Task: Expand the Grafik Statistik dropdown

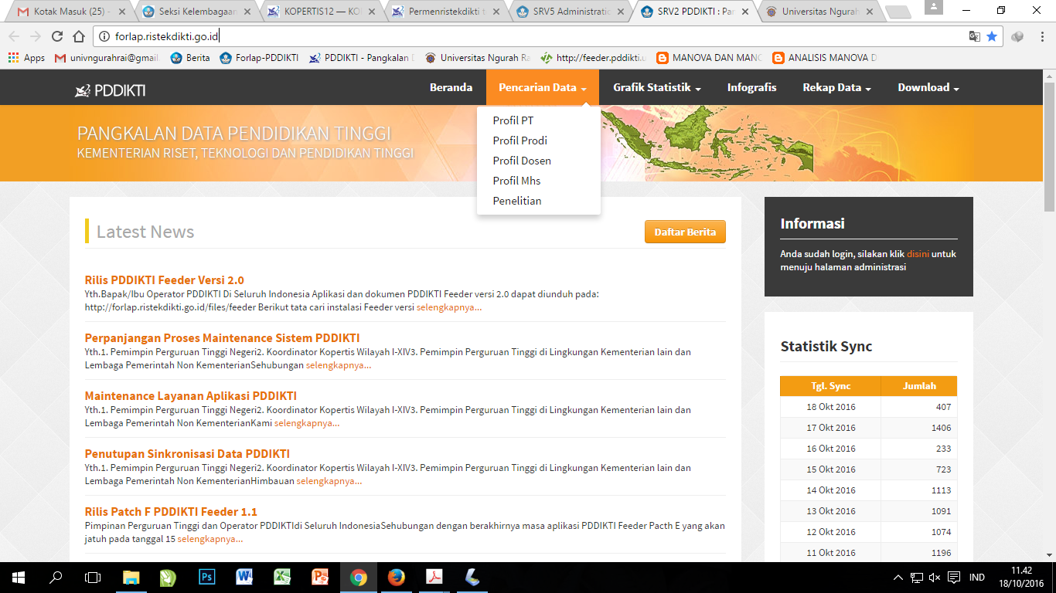Action: coord(657,87)
